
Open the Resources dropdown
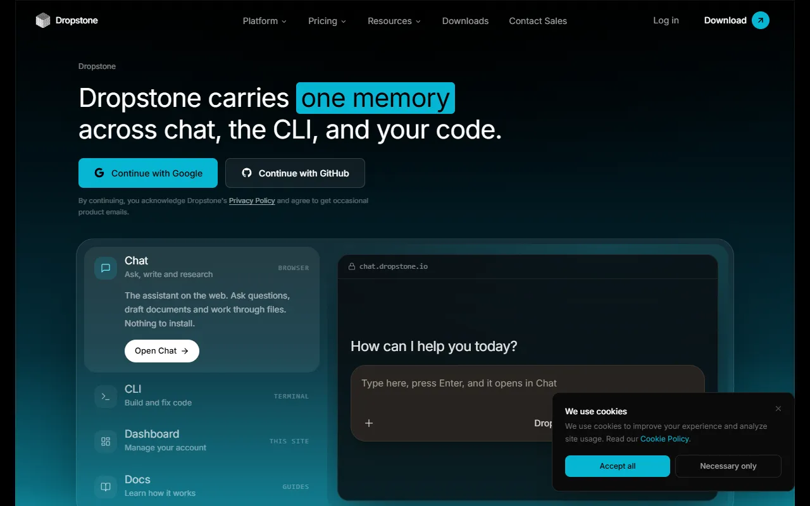point(394,21)
